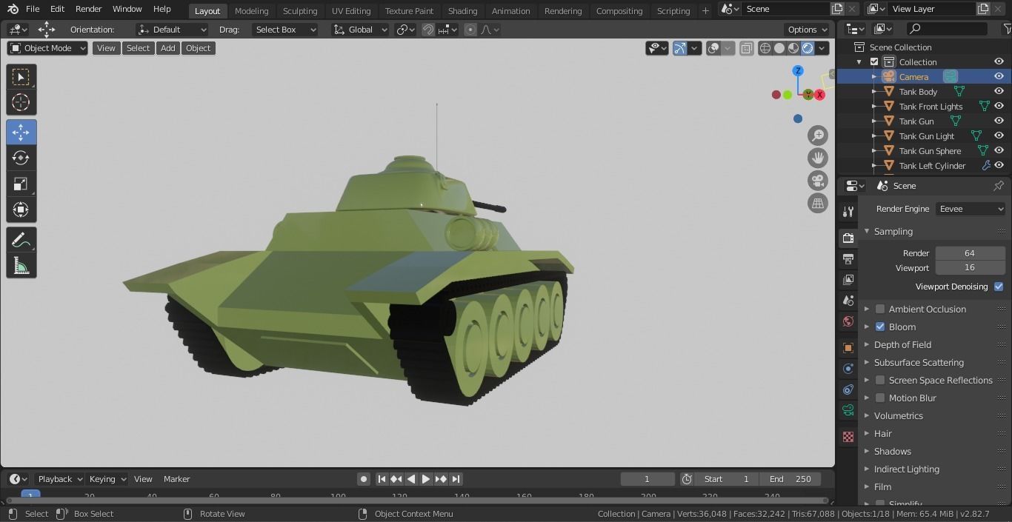
Task: Click Play animation button
Action: (x=425, y=479)
